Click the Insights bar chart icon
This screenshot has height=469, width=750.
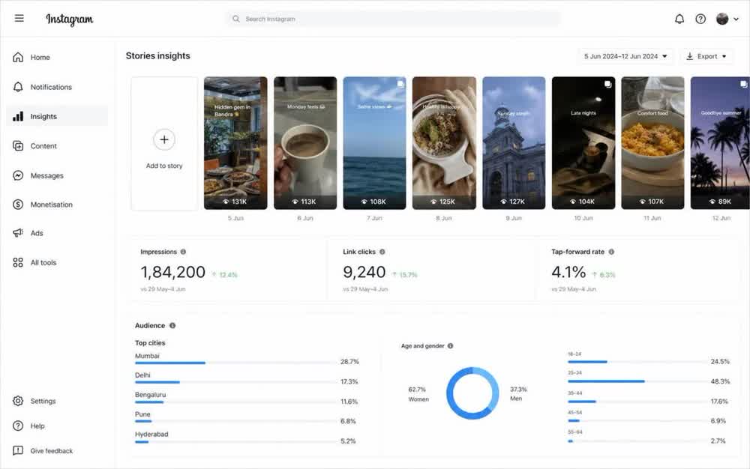[x=18, y=116]
